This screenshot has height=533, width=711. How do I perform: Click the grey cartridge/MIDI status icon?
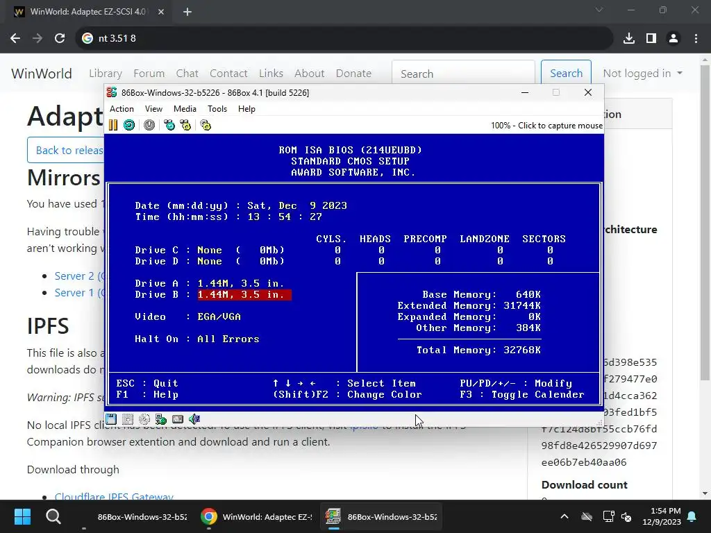point(178,418)
